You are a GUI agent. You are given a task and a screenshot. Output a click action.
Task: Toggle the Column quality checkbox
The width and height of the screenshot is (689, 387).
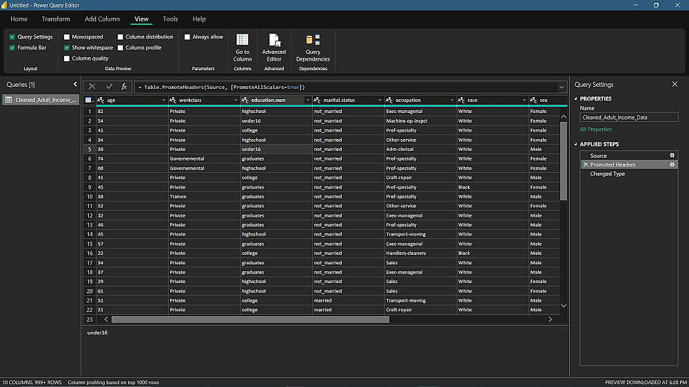point(67,59)
